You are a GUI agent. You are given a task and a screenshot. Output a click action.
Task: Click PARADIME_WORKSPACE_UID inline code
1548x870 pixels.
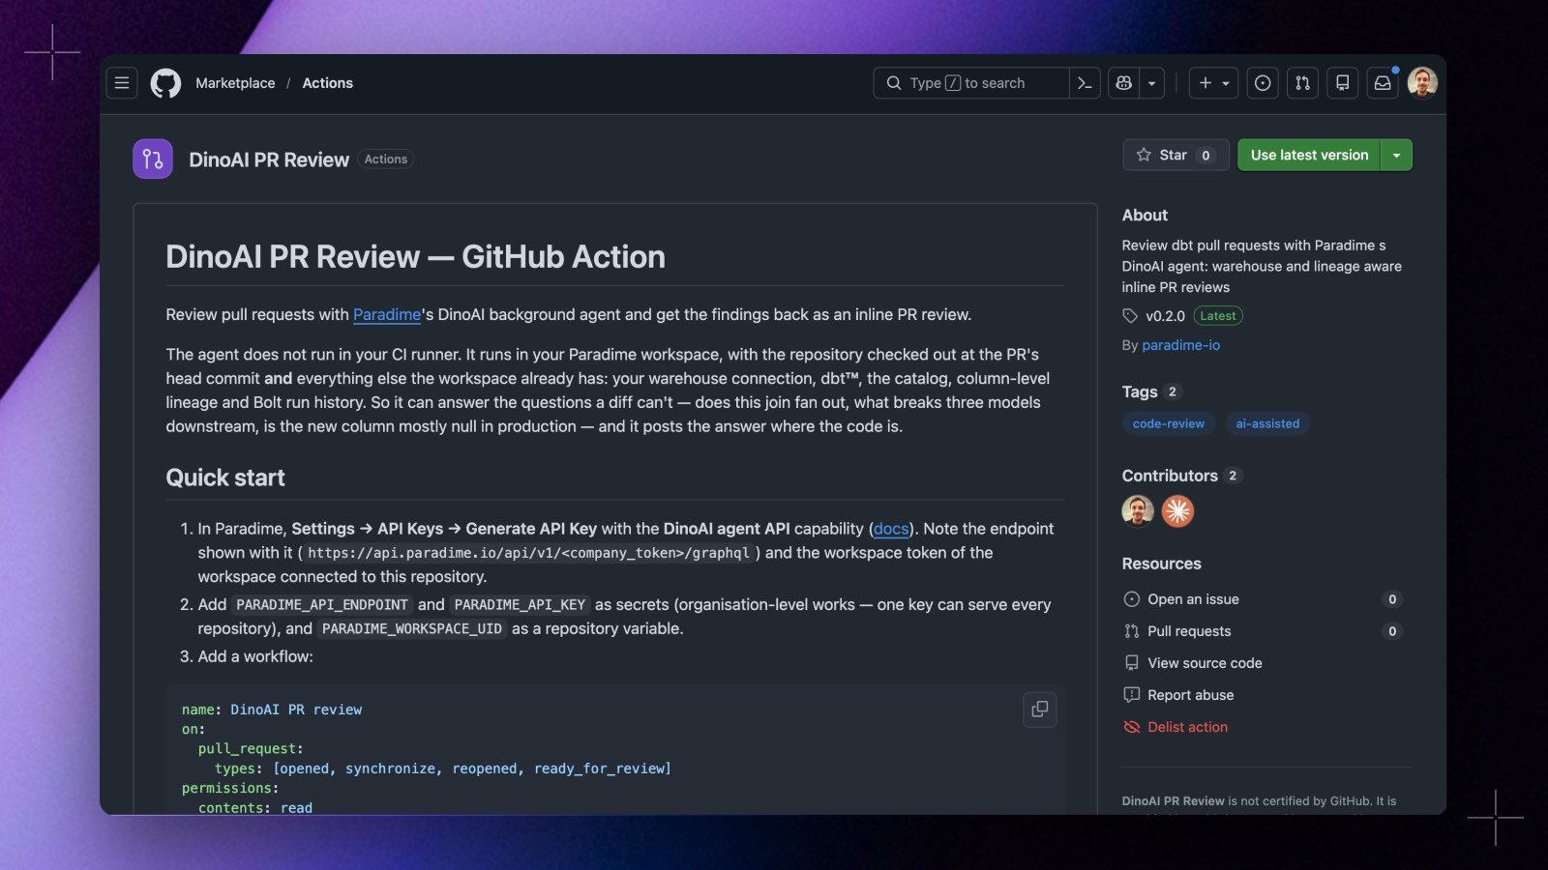point(412,629)
